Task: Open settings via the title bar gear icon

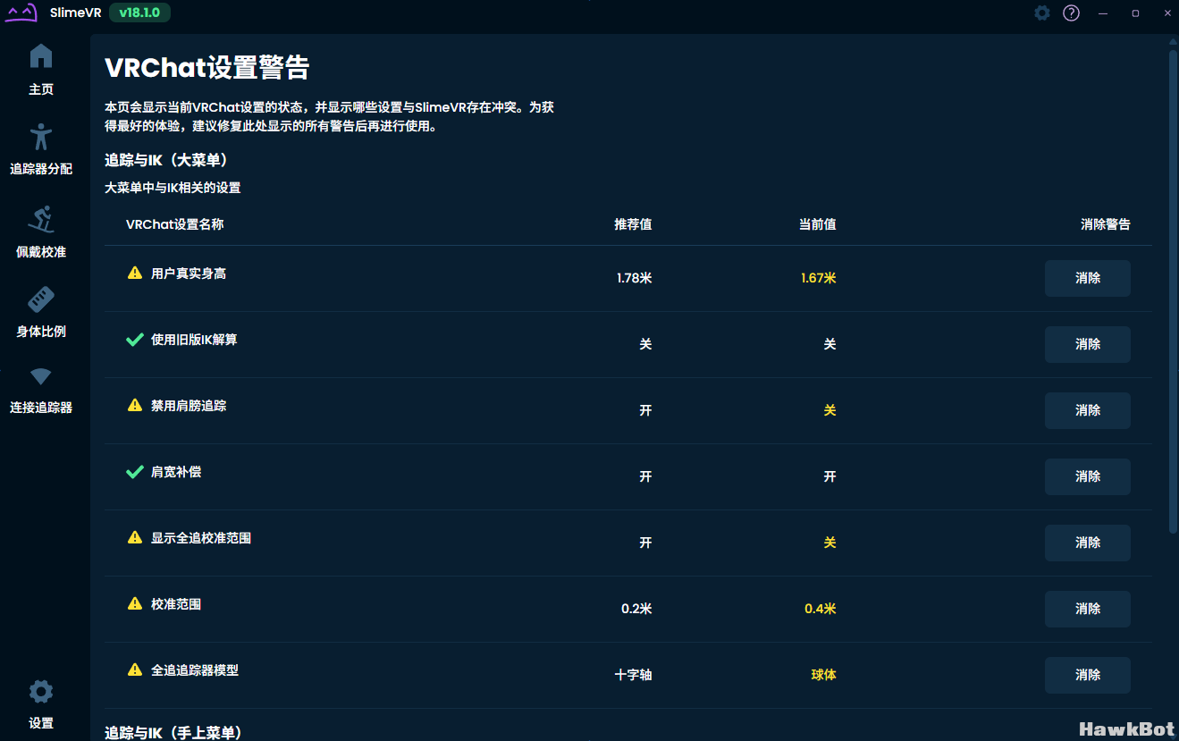Action: click(x=1042, y=13)
